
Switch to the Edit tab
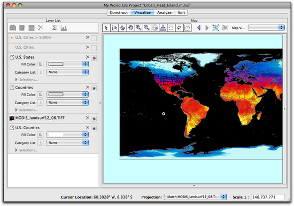point(181,13)
